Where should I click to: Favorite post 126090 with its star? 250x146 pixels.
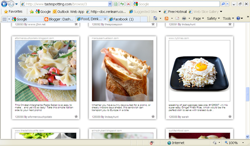click(76, 117)
